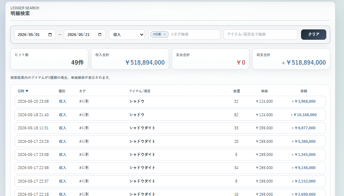Click 収入 type in 2026-05-17 23:29 row
Image resolution: width=344 pixels, height=196 pixels.
(x=62, y=141)
